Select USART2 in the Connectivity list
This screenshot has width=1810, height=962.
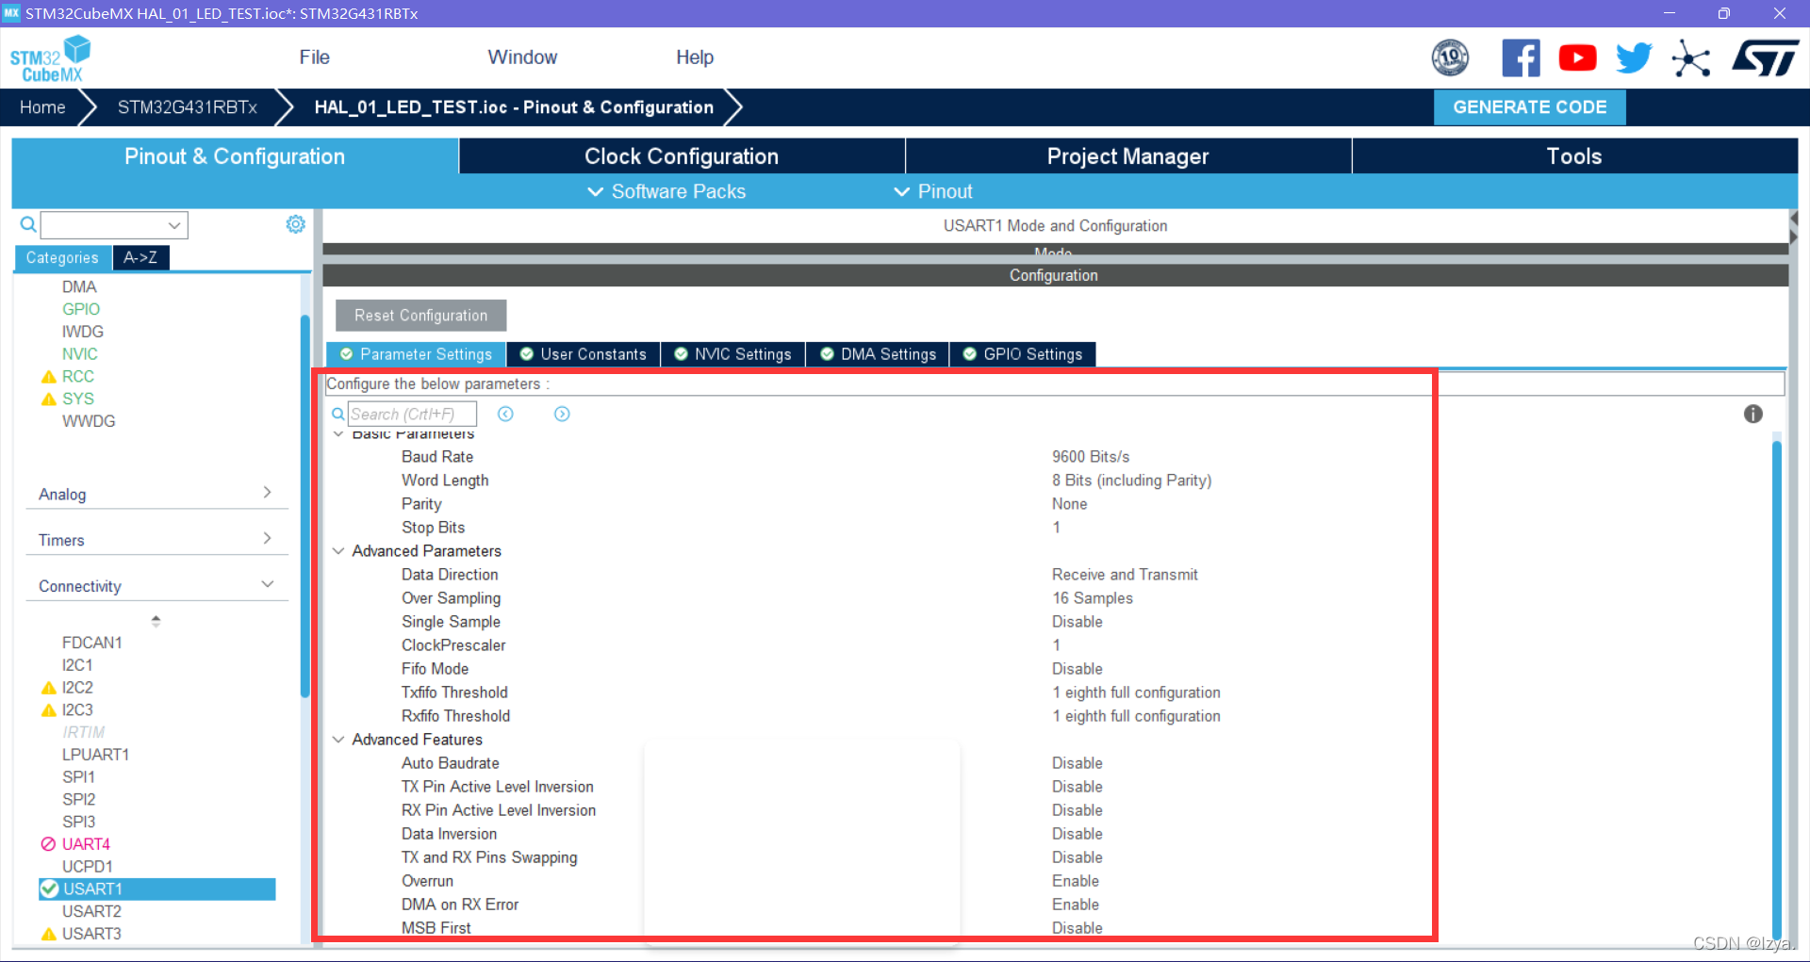tap(91, 911)
